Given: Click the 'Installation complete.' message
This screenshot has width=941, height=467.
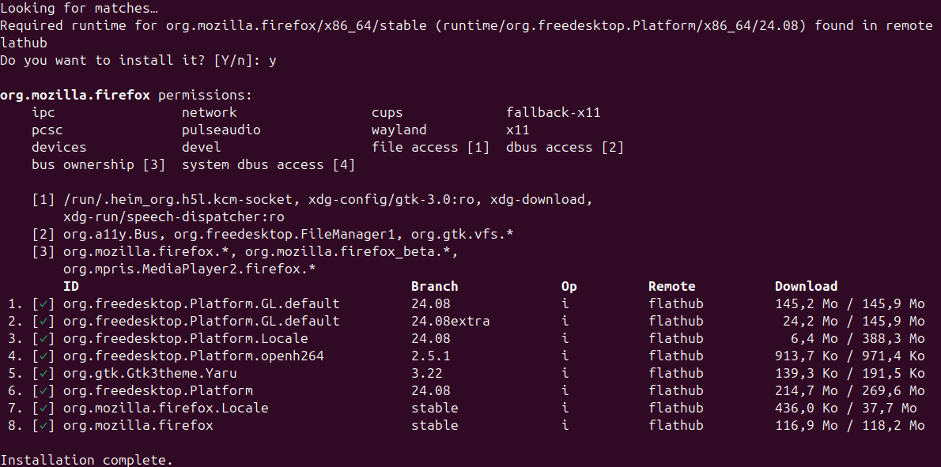Looking at the screenshot, I should [x=86, y=460].
